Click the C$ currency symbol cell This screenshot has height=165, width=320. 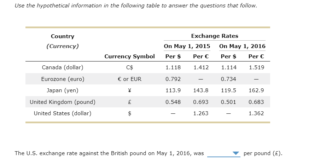coord(129,67)
